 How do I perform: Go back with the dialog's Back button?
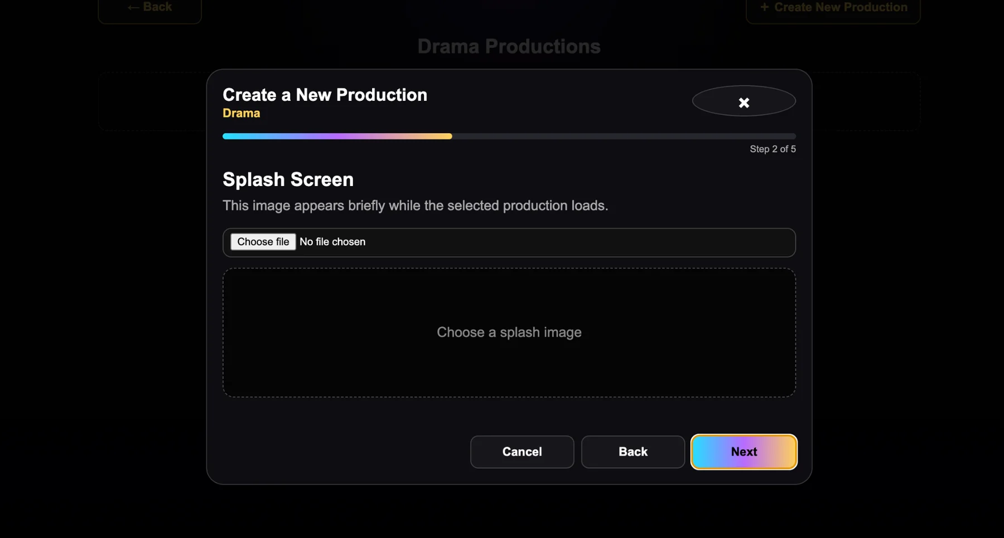click(x=633, y=452)
